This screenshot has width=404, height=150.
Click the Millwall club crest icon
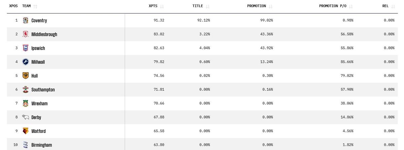point(26,62)
